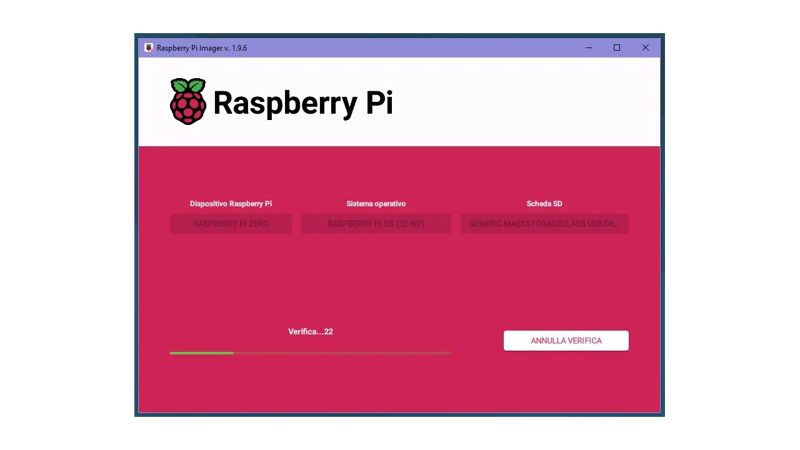Viewport: 800px width, 450px height.
Task: Close the Raspberry Pi Imager window
Action: point(645,48)
